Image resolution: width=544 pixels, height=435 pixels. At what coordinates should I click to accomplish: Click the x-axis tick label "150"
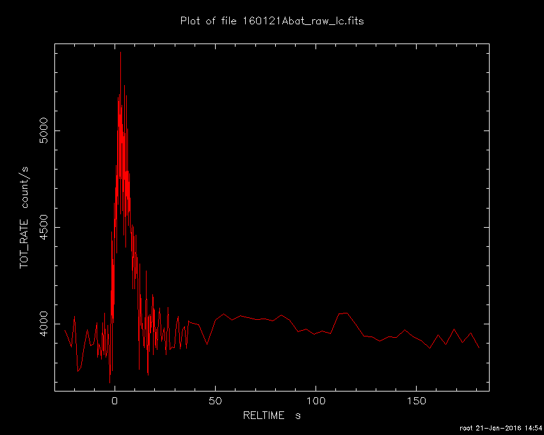coord(416,401)
